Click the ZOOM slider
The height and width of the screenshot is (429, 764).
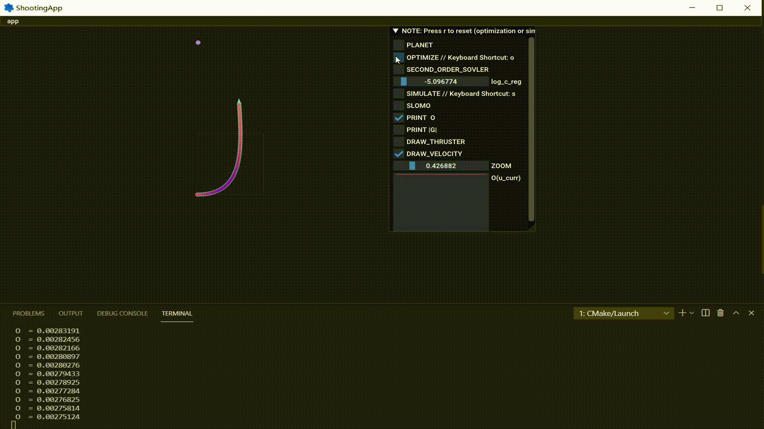tap(441, 166)
